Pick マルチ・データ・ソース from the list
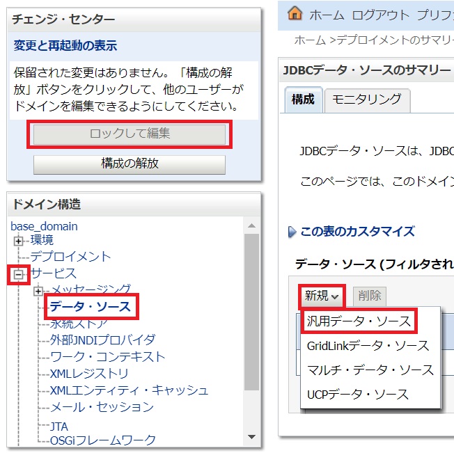 (370, 370)
